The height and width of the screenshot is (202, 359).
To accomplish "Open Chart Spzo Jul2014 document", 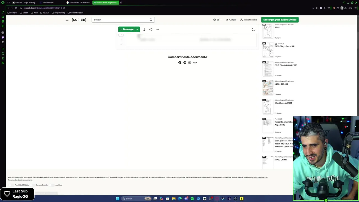I will (283, 103).
